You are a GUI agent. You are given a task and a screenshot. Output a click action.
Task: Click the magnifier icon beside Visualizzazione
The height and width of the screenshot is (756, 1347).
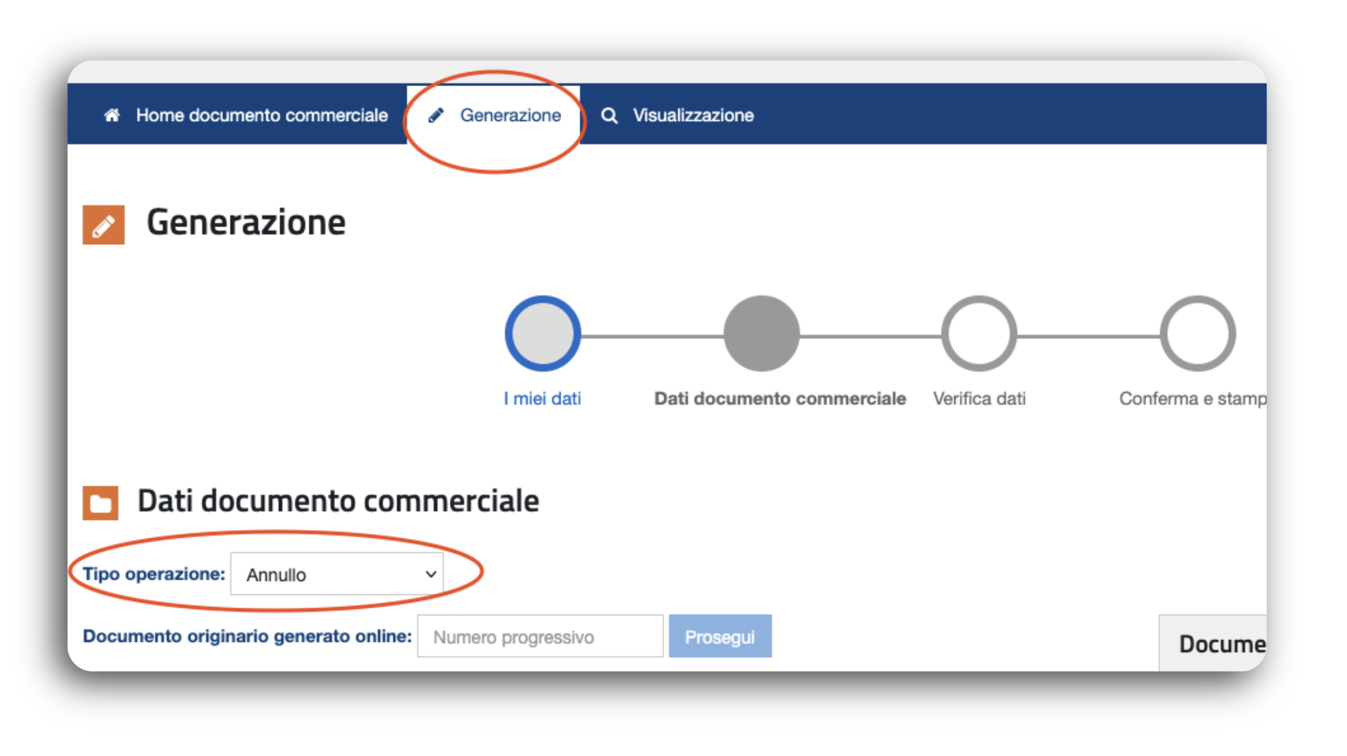coord(609,116)
